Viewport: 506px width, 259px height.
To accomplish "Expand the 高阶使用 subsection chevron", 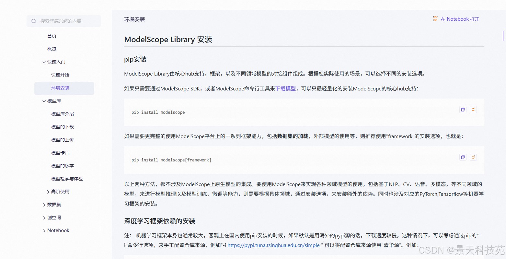I will (48, 192).
